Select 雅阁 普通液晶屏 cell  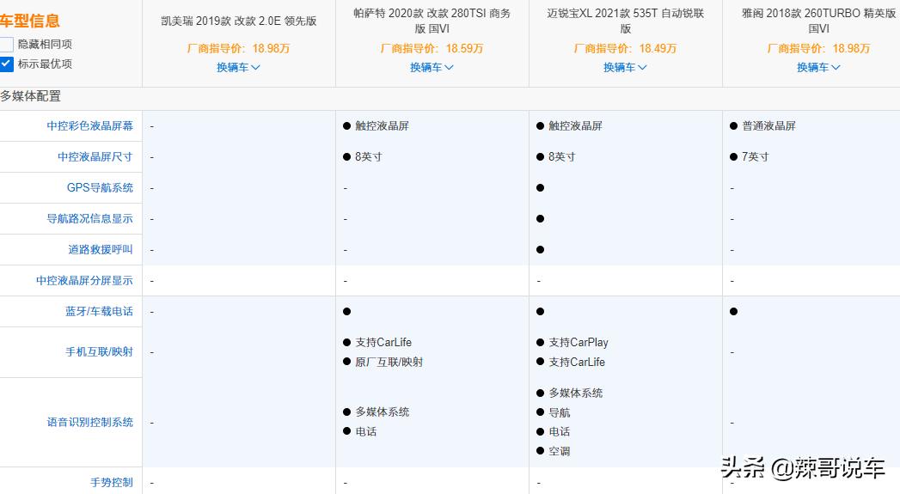762,125
